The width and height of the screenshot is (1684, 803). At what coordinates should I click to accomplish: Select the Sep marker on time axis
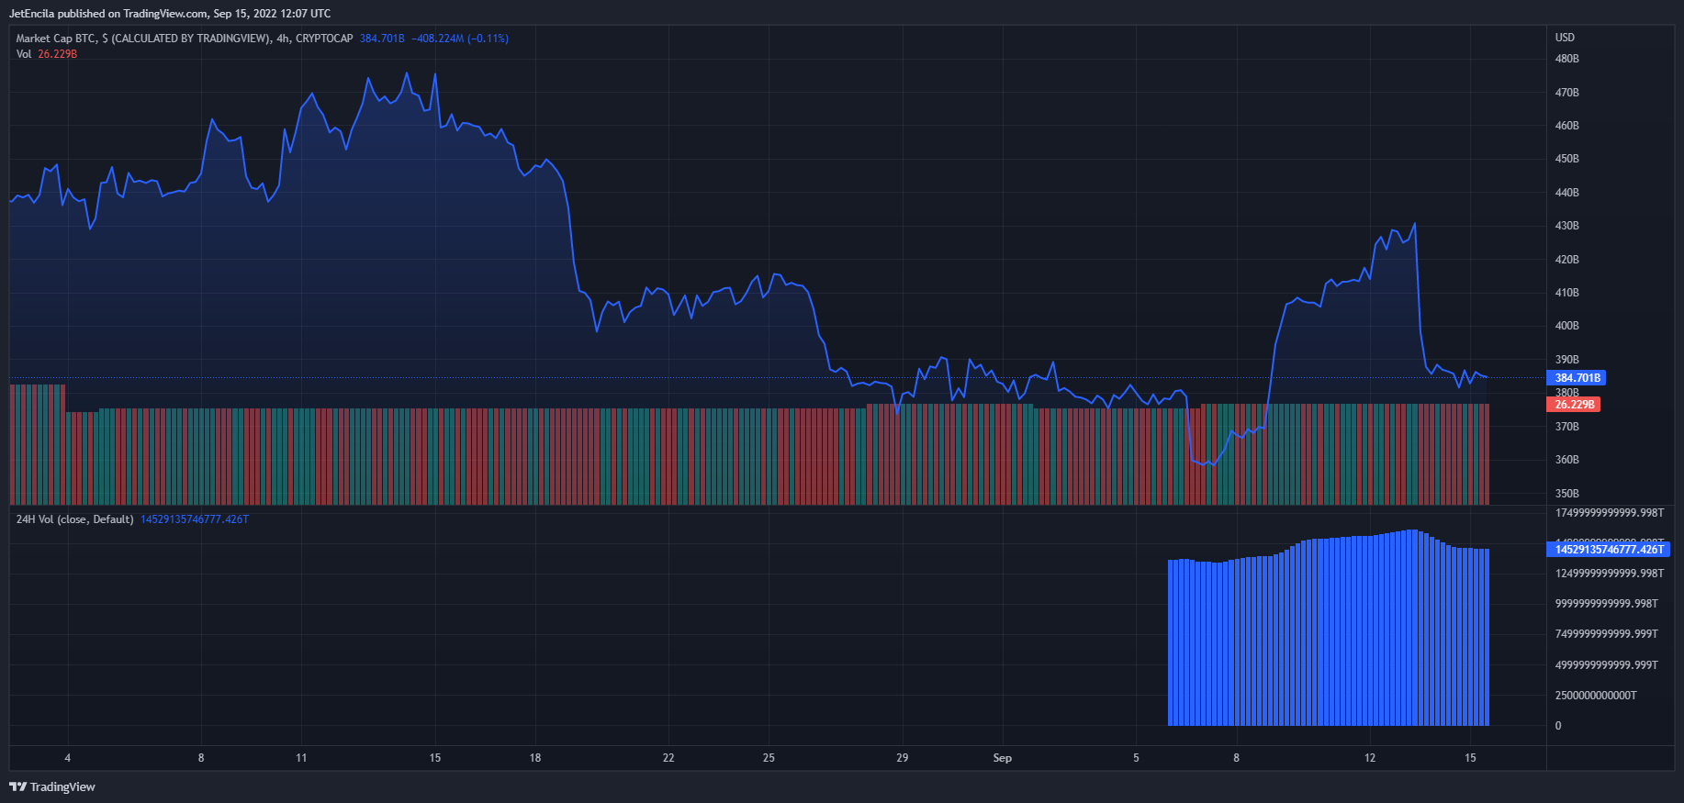[x=1002, y=758]
